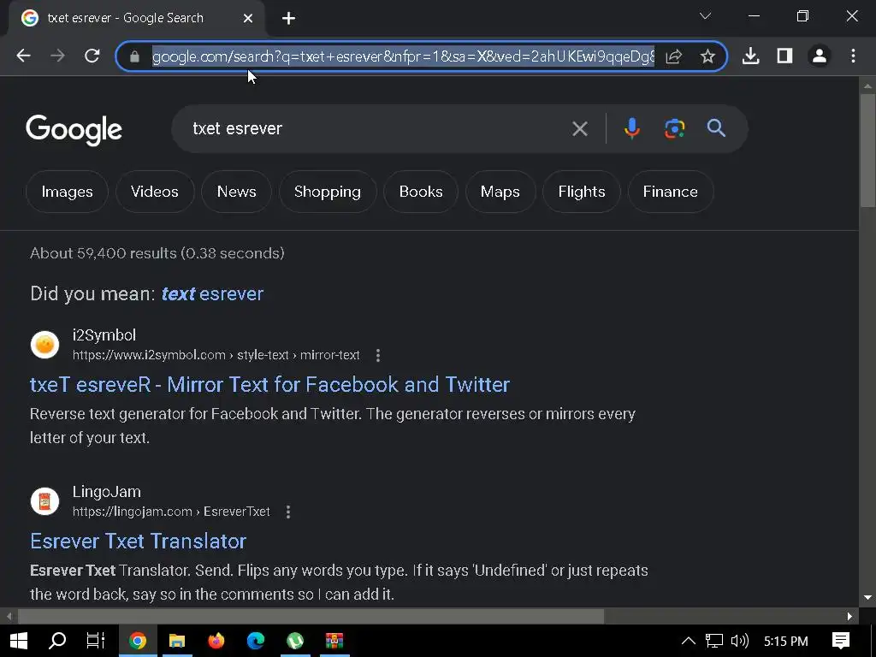The height and width of the screenshot is (657, 876).
Task: Click the 'About 59,400 results' text
Action: coord(157,253)
